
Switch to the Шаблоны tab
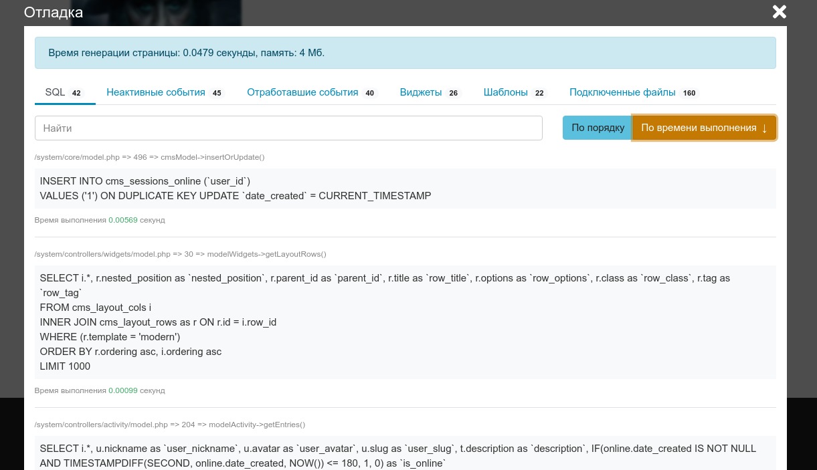[505, 92]
